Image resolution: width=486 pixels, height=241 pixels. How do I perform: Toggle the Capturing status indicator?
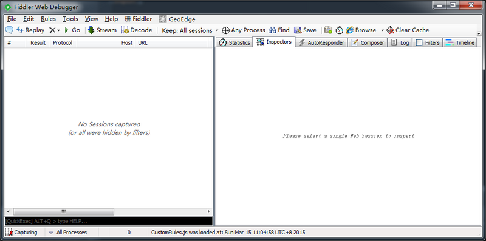point(21,233)
